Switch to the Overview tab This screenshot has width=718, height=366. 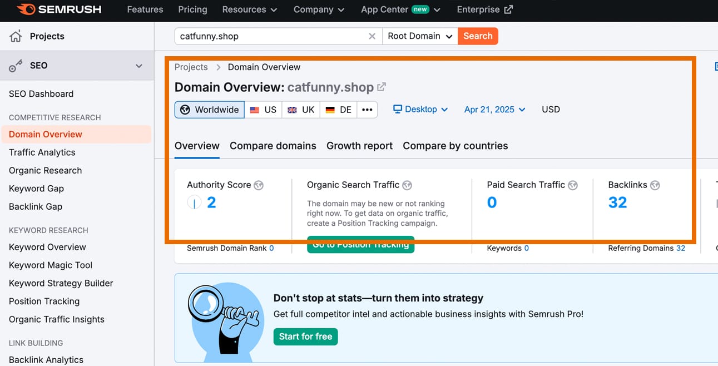pos(197,146)
